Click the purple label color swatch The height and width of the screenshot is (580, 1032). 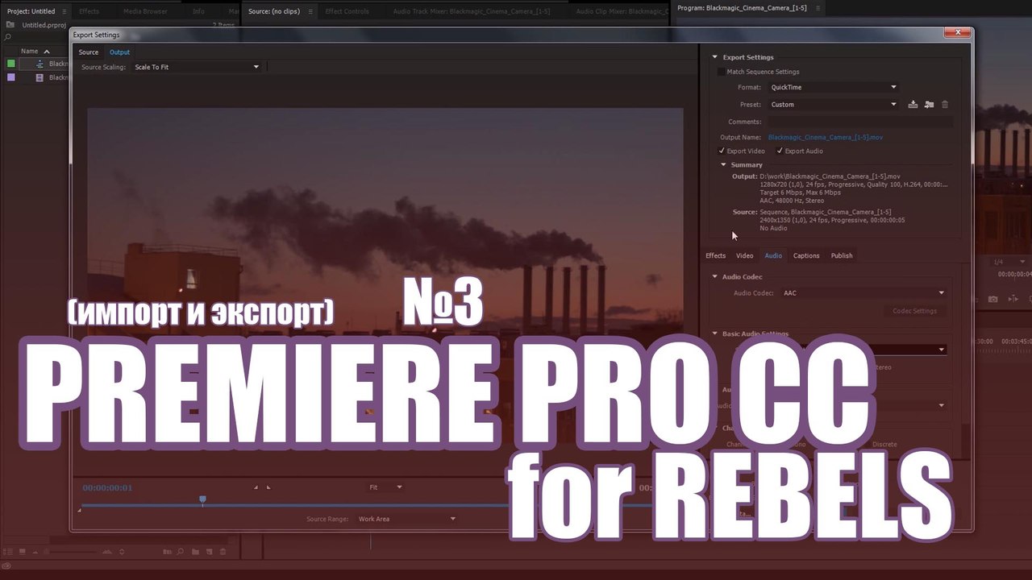(x=11, y=77)
